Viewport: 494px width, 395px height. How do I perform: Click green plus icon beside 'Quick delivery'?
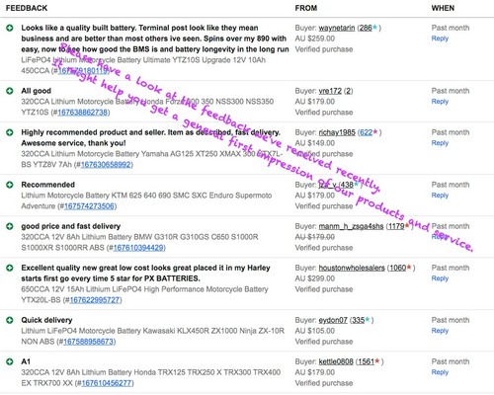tap(10, 320)
